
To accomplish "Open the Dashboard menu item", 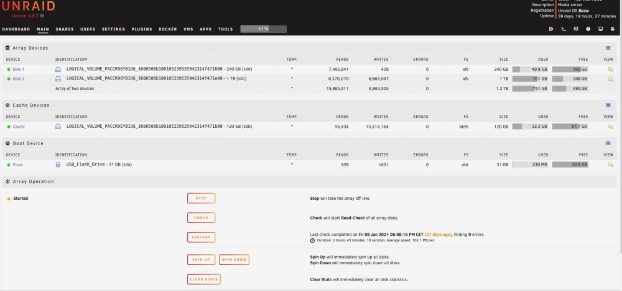I will (16, 29).
